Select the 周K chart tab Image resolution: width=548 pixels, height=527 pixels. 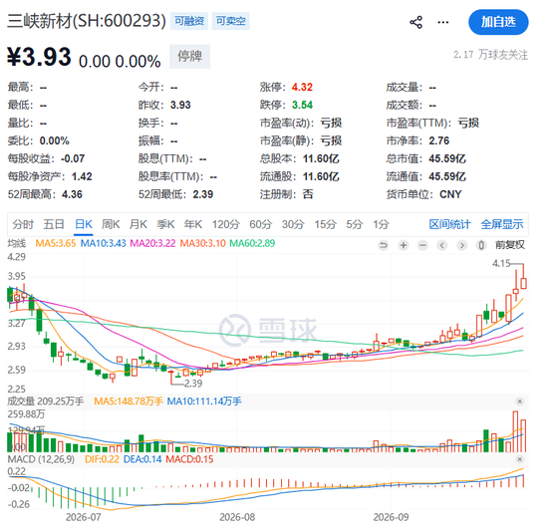(111, 224)
